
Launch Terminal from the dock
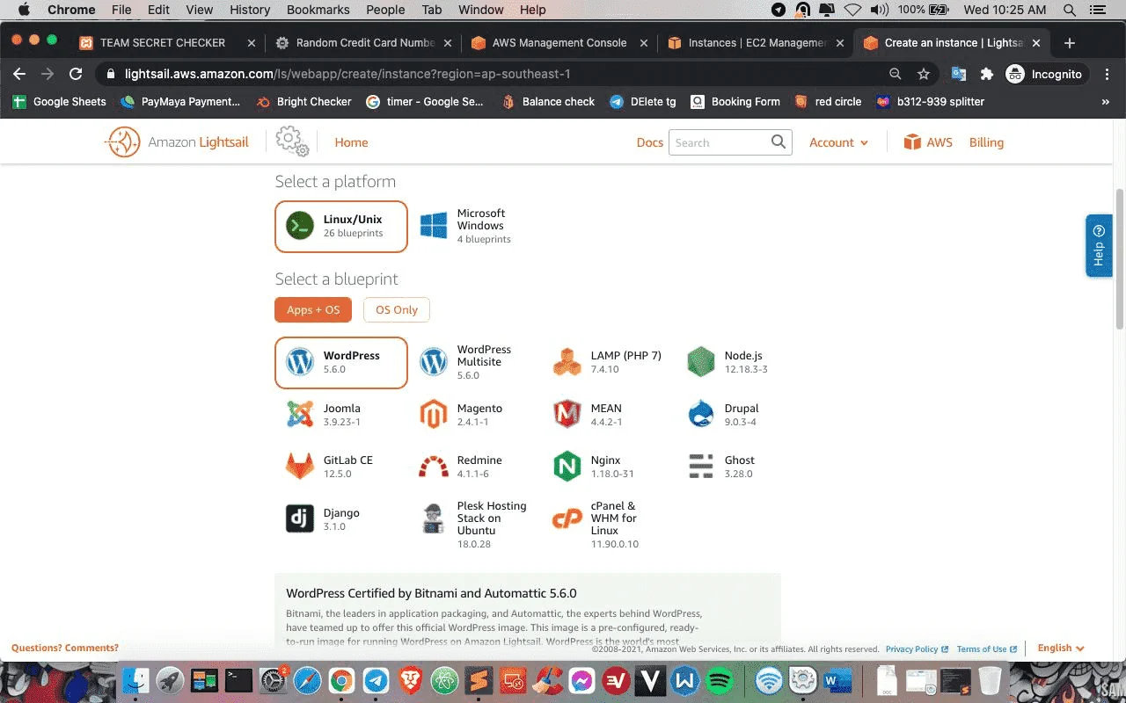click(x=238, y=680)
